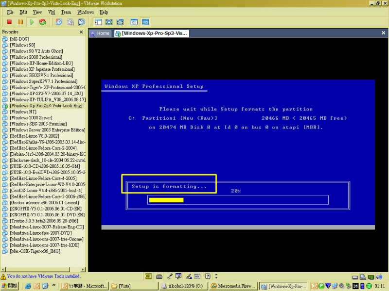Open the Windows menu

[x=86, y=12]
